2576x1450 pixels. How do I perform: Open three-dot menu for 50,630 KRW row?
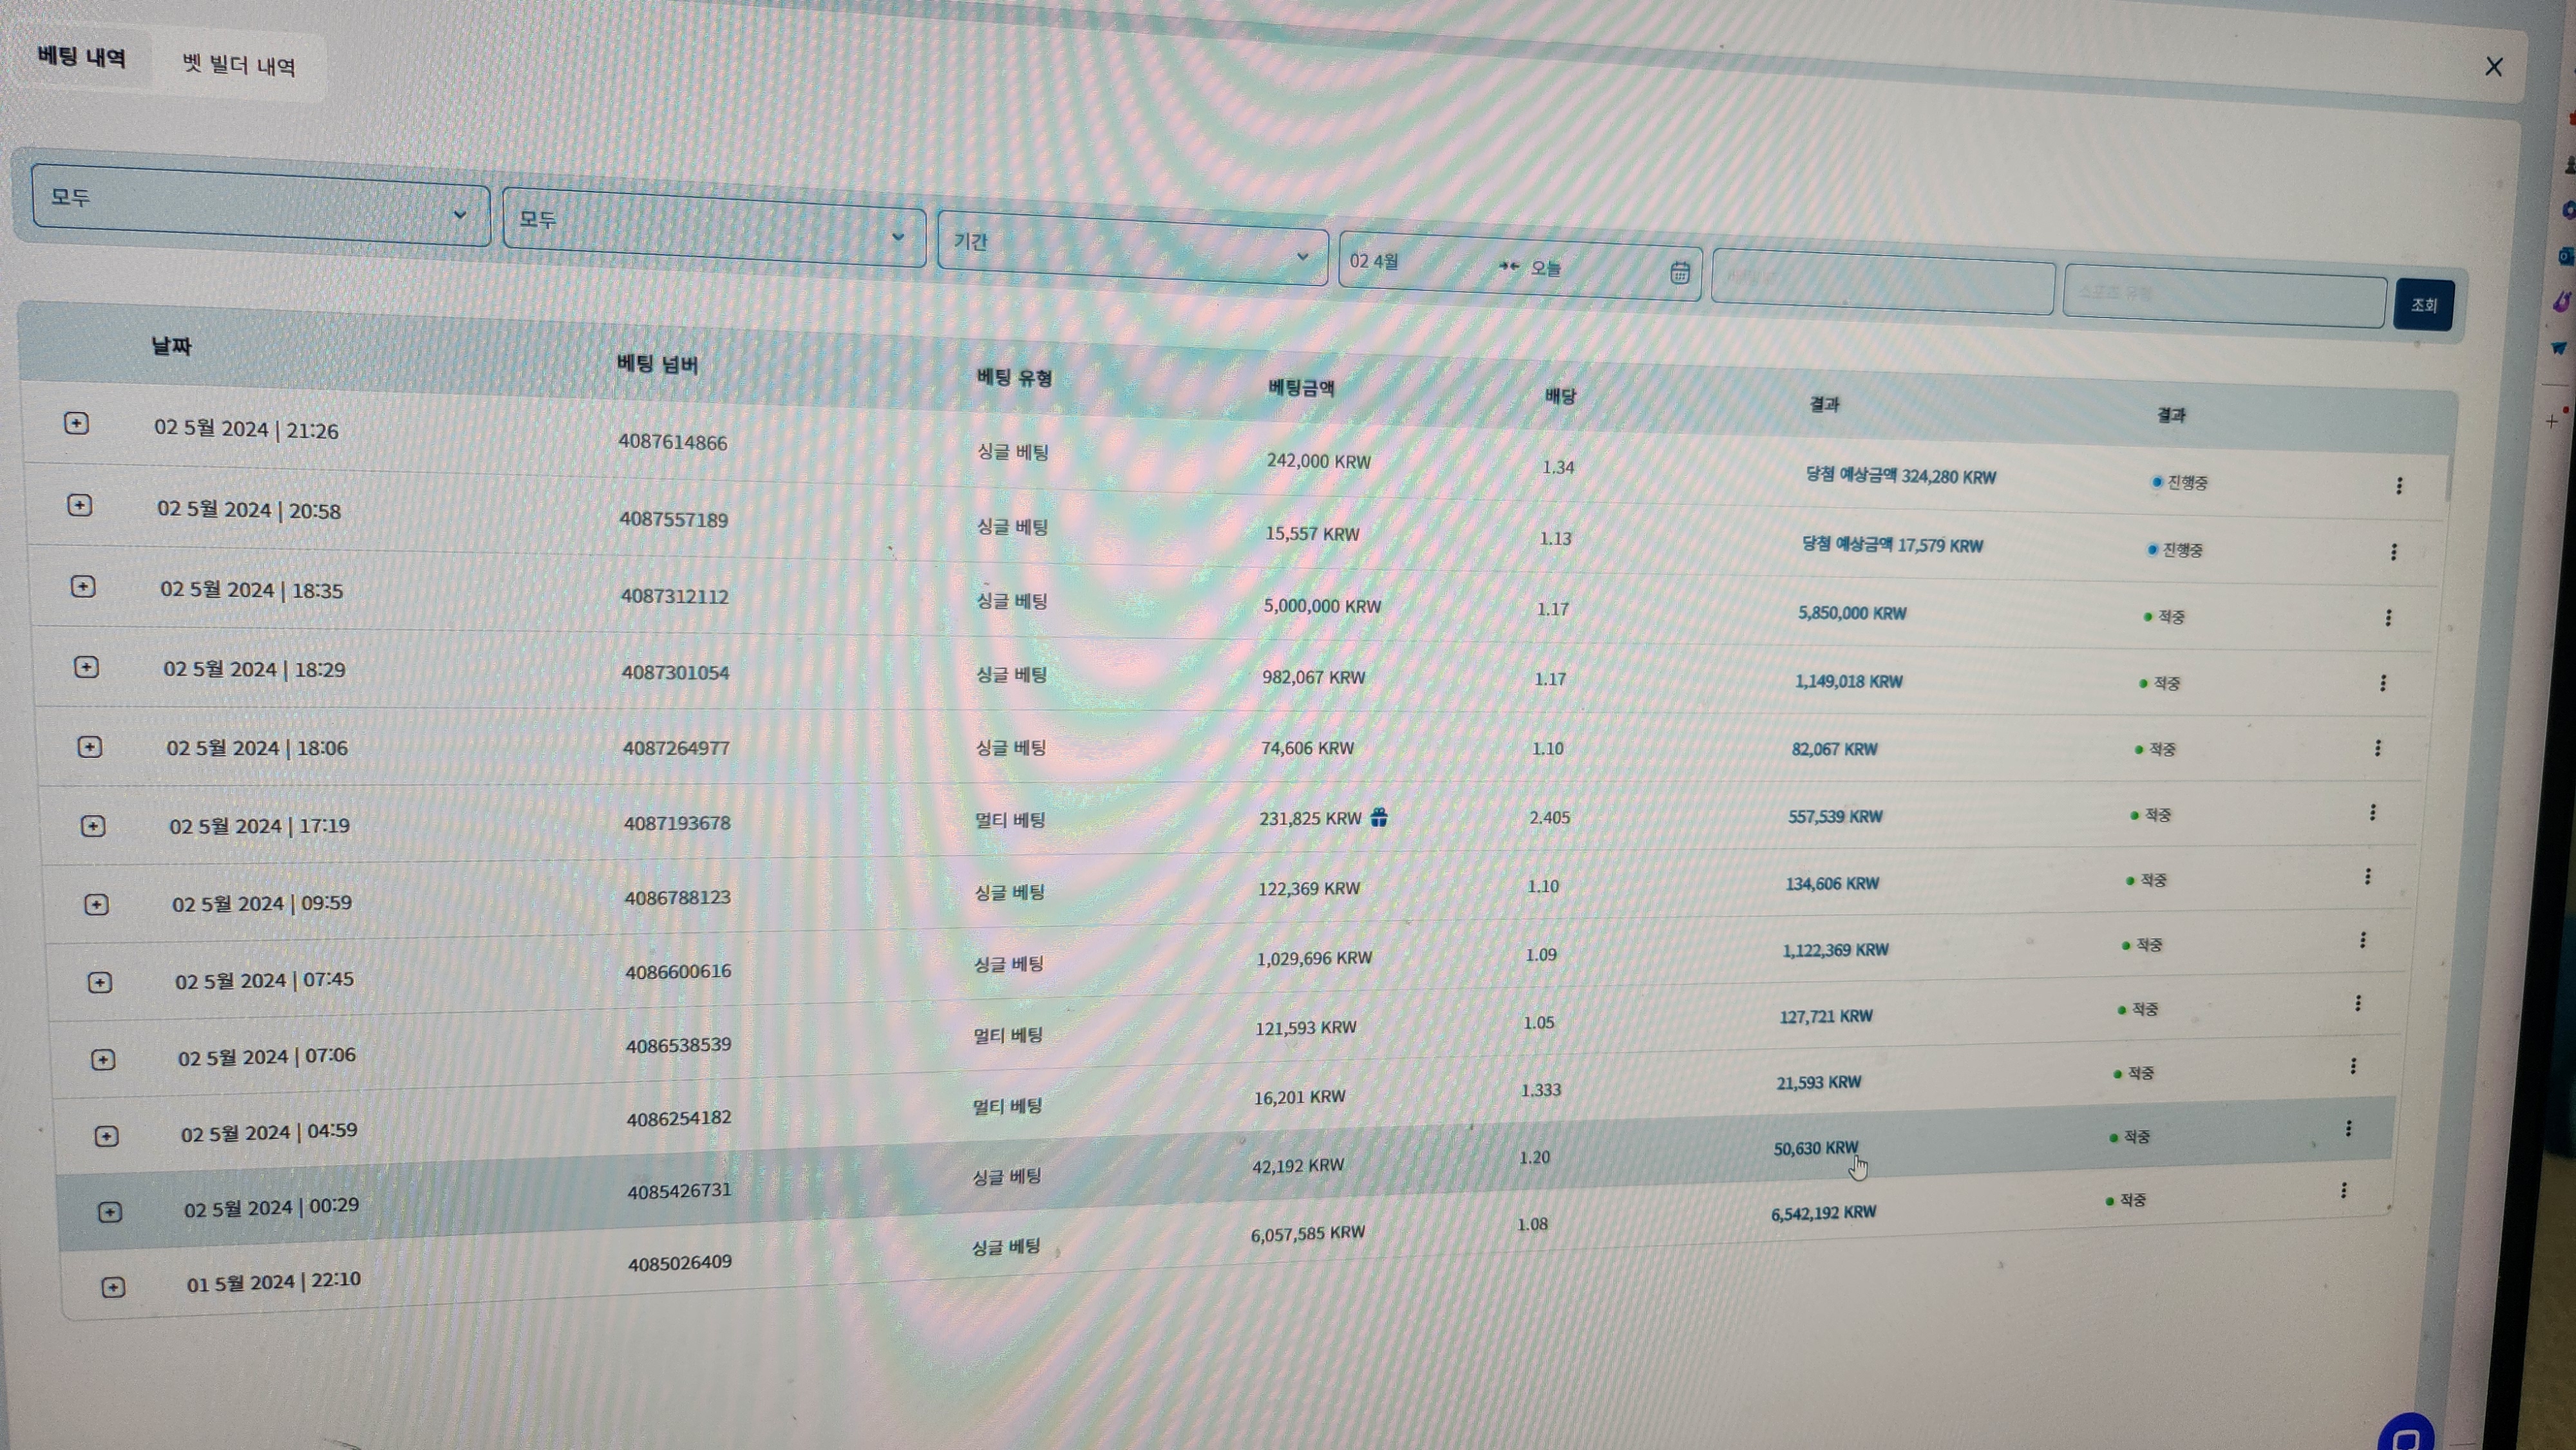pos(2348,1129)
